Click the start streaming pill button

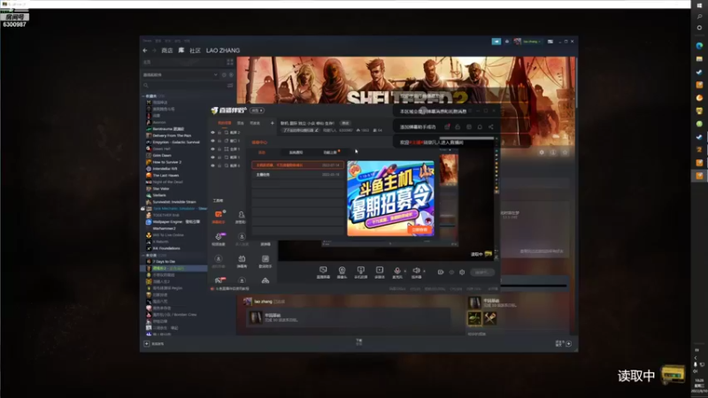tap(481, 272)
